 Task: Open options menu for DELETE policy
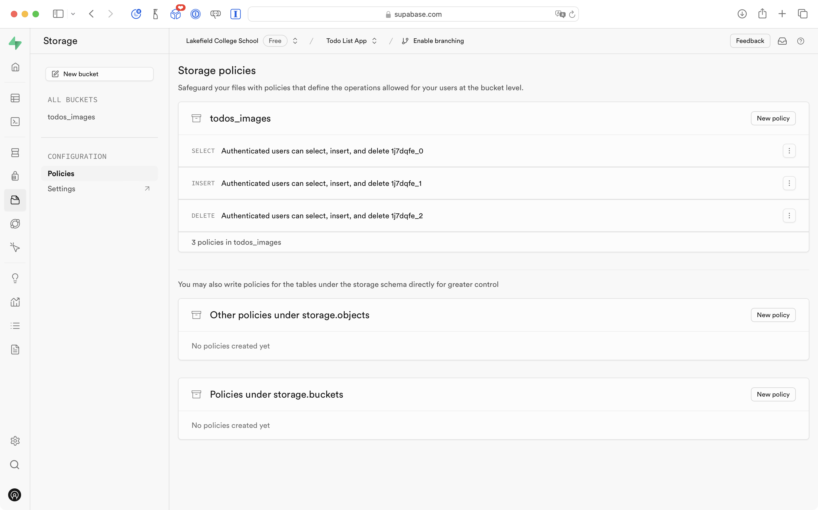789,216
